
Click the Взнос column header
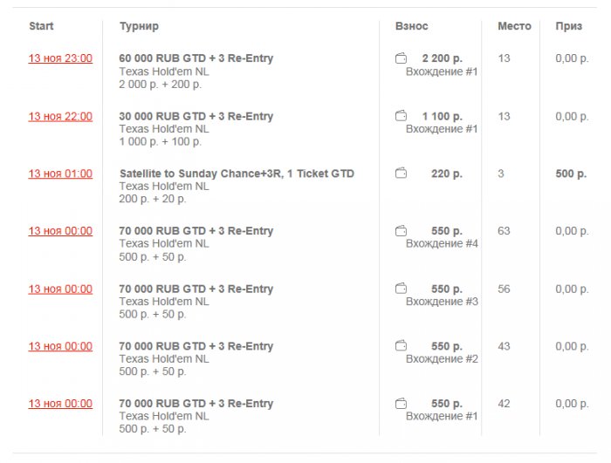tap(411, 26)
